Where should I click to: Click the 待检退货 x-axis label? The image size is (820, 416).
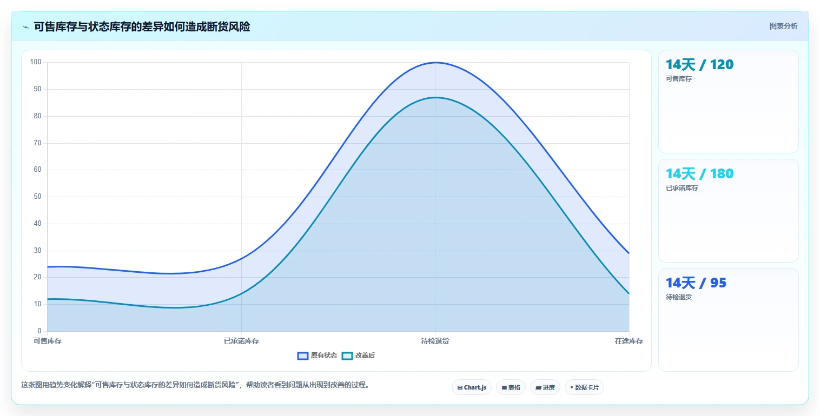435,341
